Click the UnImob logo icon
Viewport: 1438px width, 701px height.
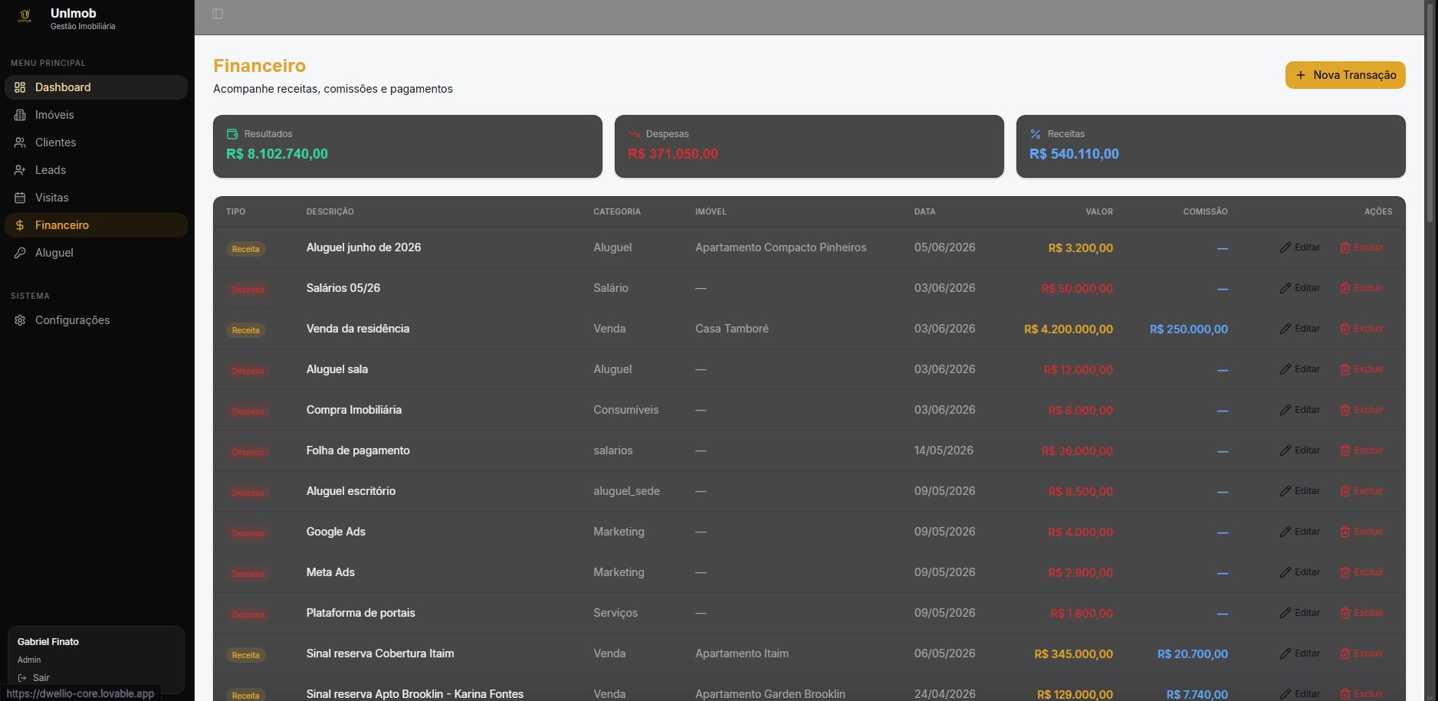point(25,16)
